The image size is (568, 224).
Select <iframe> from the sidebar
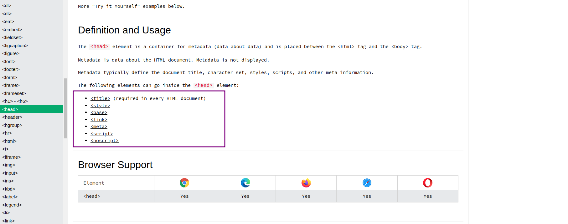(x=12, y=157)
